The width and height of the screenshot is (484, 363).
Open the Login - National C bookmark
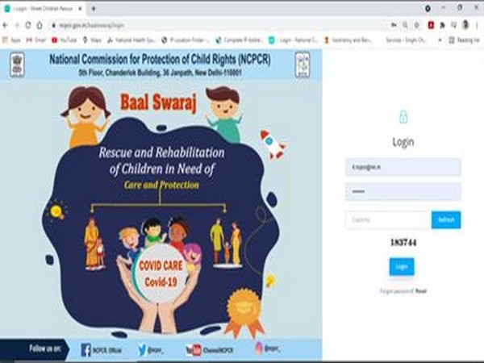[x=294, y=40]
